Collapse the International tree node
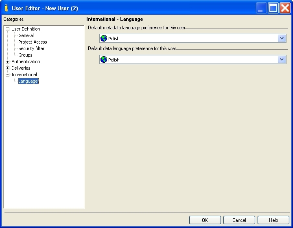Screen dimensions: 293x228 pos(7,75)
